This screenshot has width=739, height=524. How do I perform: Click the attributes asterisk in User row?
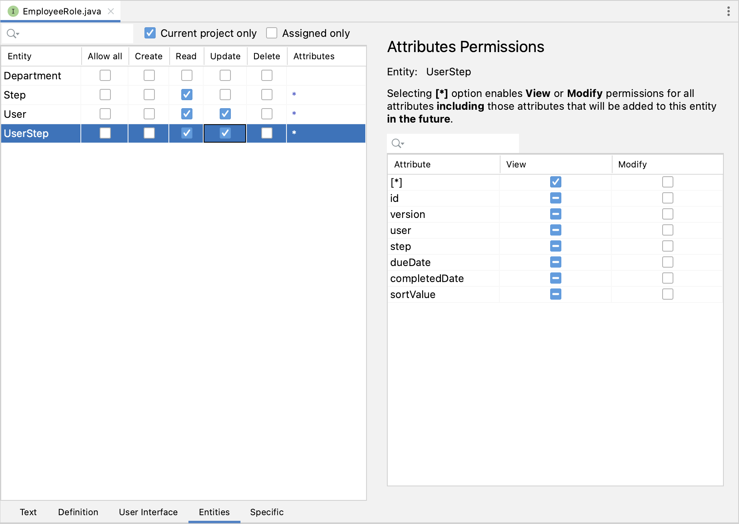294,114
